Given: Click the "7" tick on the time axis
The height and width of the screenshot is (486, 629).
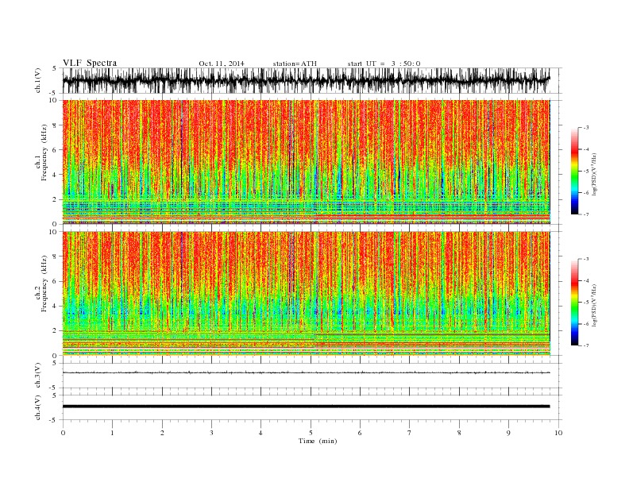Looking at the screenshot, I should pos(410,433).
